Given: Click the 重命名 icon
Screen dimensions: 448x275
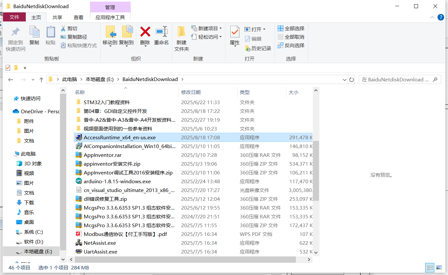Looking at the screenshot, I should (x=161, y=32).
